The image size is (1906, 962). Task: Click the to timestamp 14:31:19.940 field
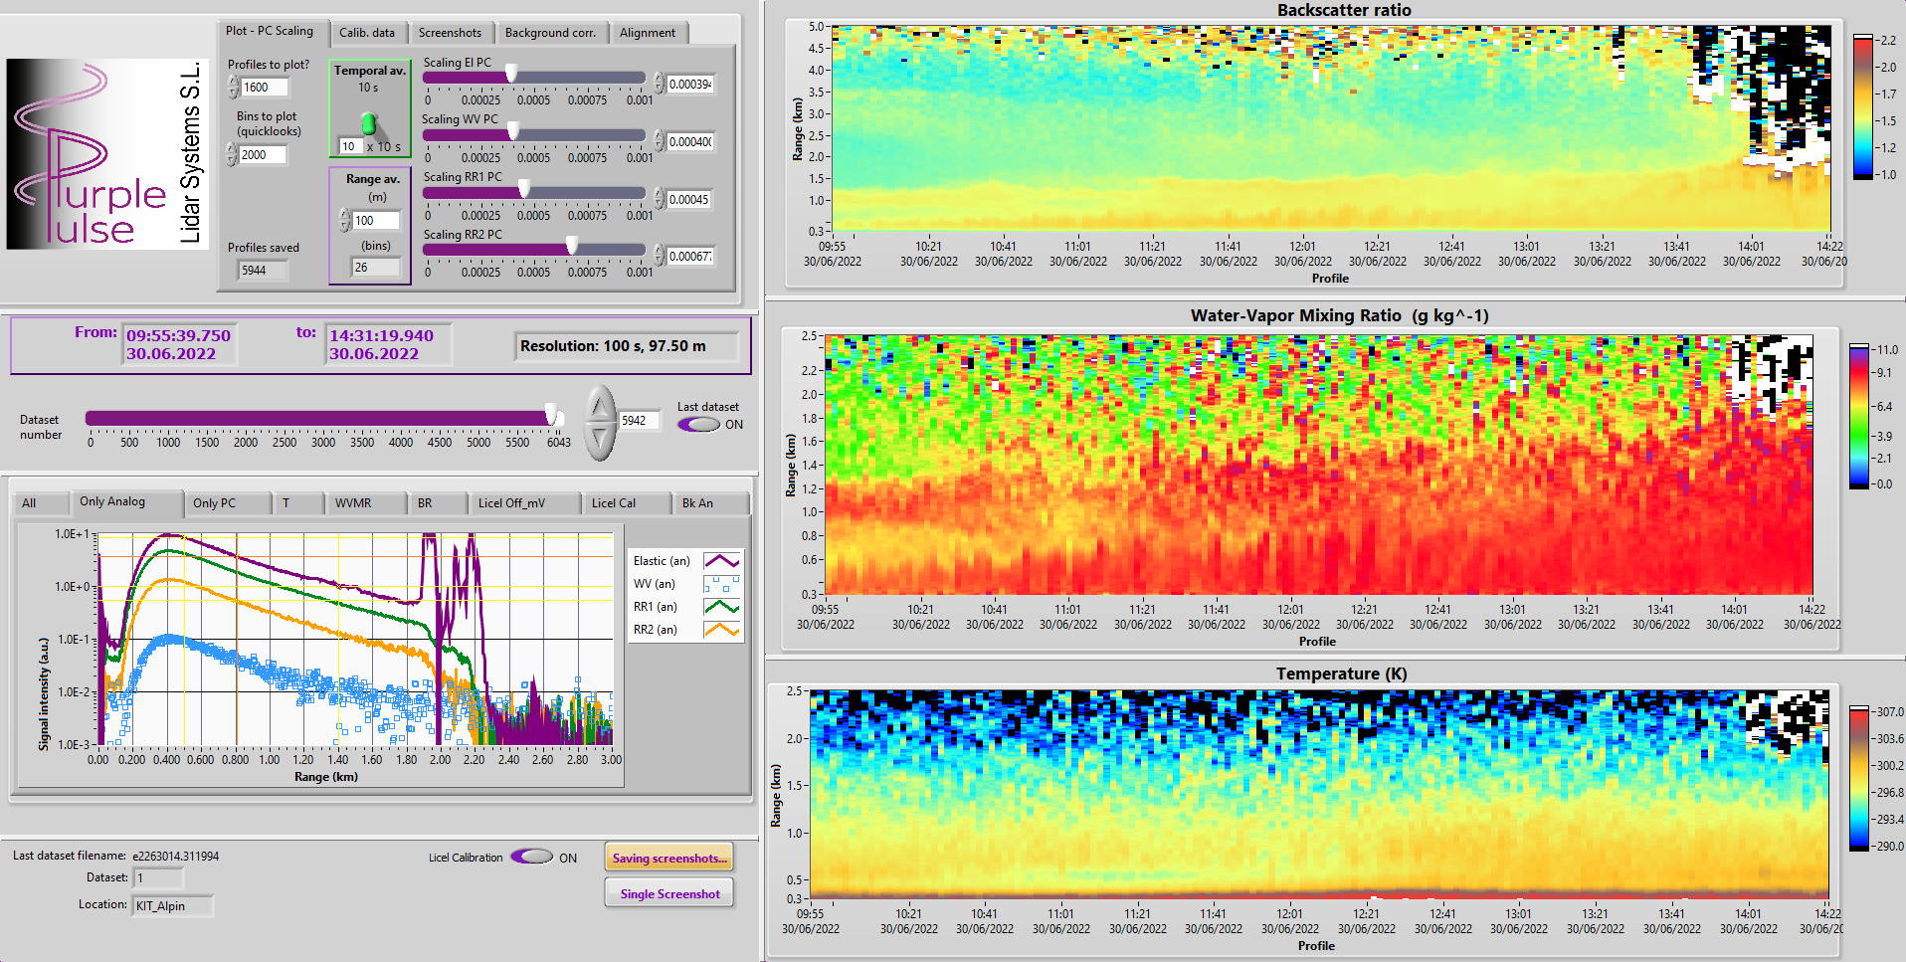click(x=388, y=345)
